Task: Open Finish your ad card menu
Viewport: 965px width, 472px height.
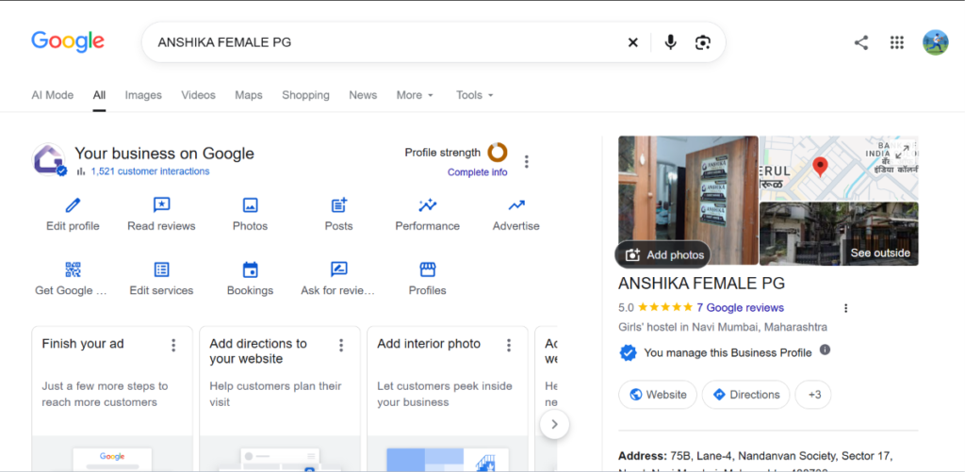Action: pos(173,345)
